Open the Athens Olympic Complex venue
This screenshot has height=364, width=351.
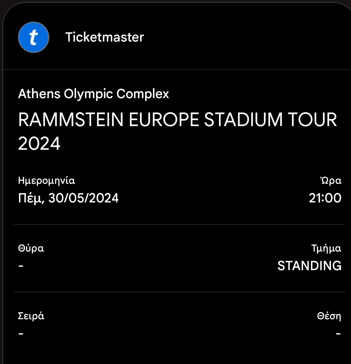click(93, 94)
